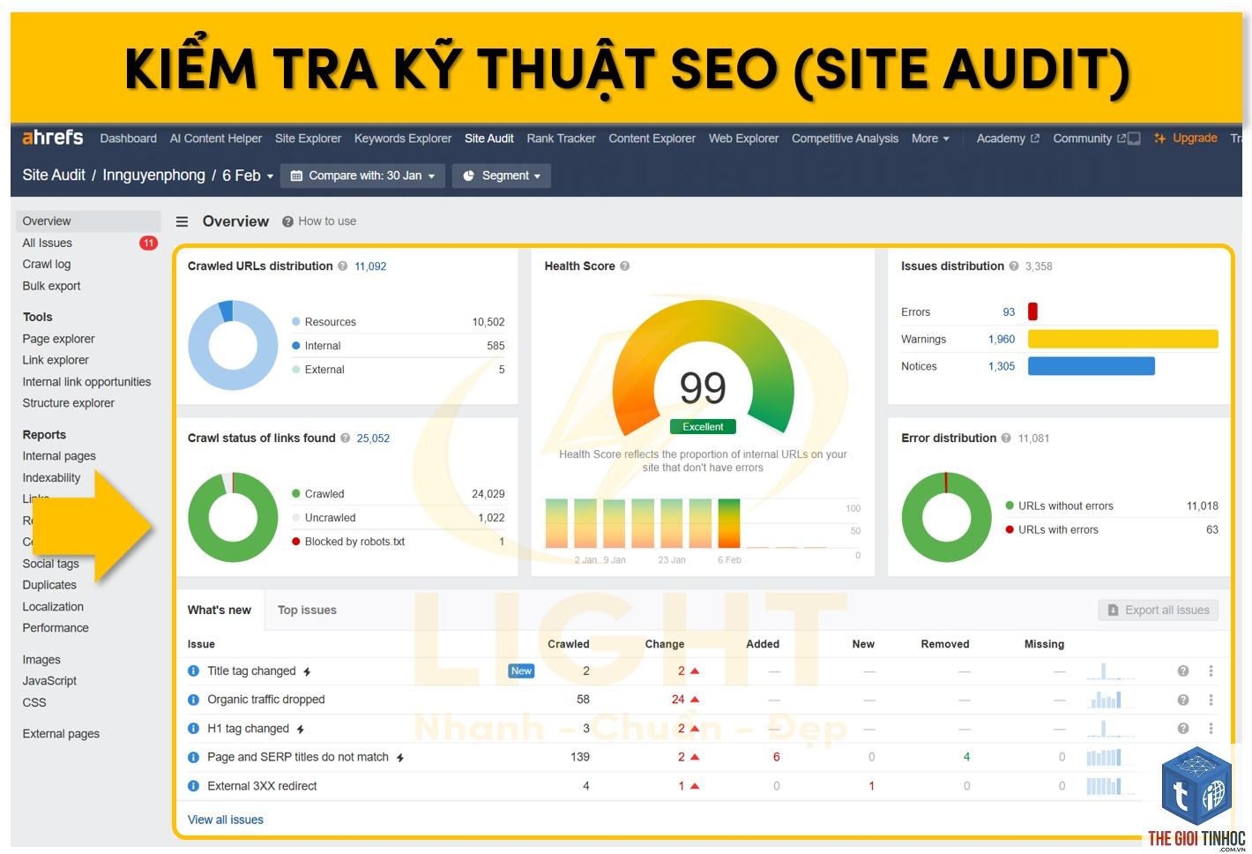Open Rank Tracker
The height and width of the screenshot is (854, 1252).
point(561,139)
